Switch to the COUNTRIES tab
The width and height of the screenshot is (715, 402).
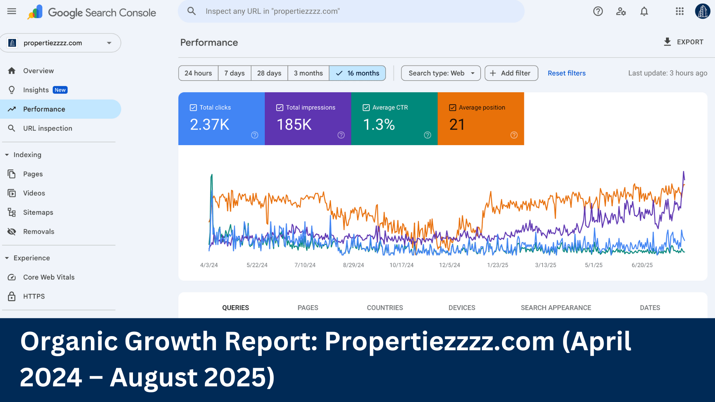click(385, 307)
